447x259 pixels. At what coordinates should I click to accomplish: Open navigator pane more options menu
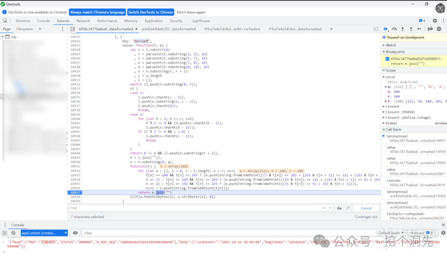coord(63,29)
